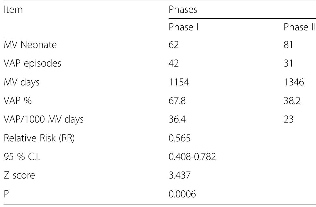The image size is (316, 207).
Task: Click the confidence interval 0.408-0.782
Action: coord(192,157)
